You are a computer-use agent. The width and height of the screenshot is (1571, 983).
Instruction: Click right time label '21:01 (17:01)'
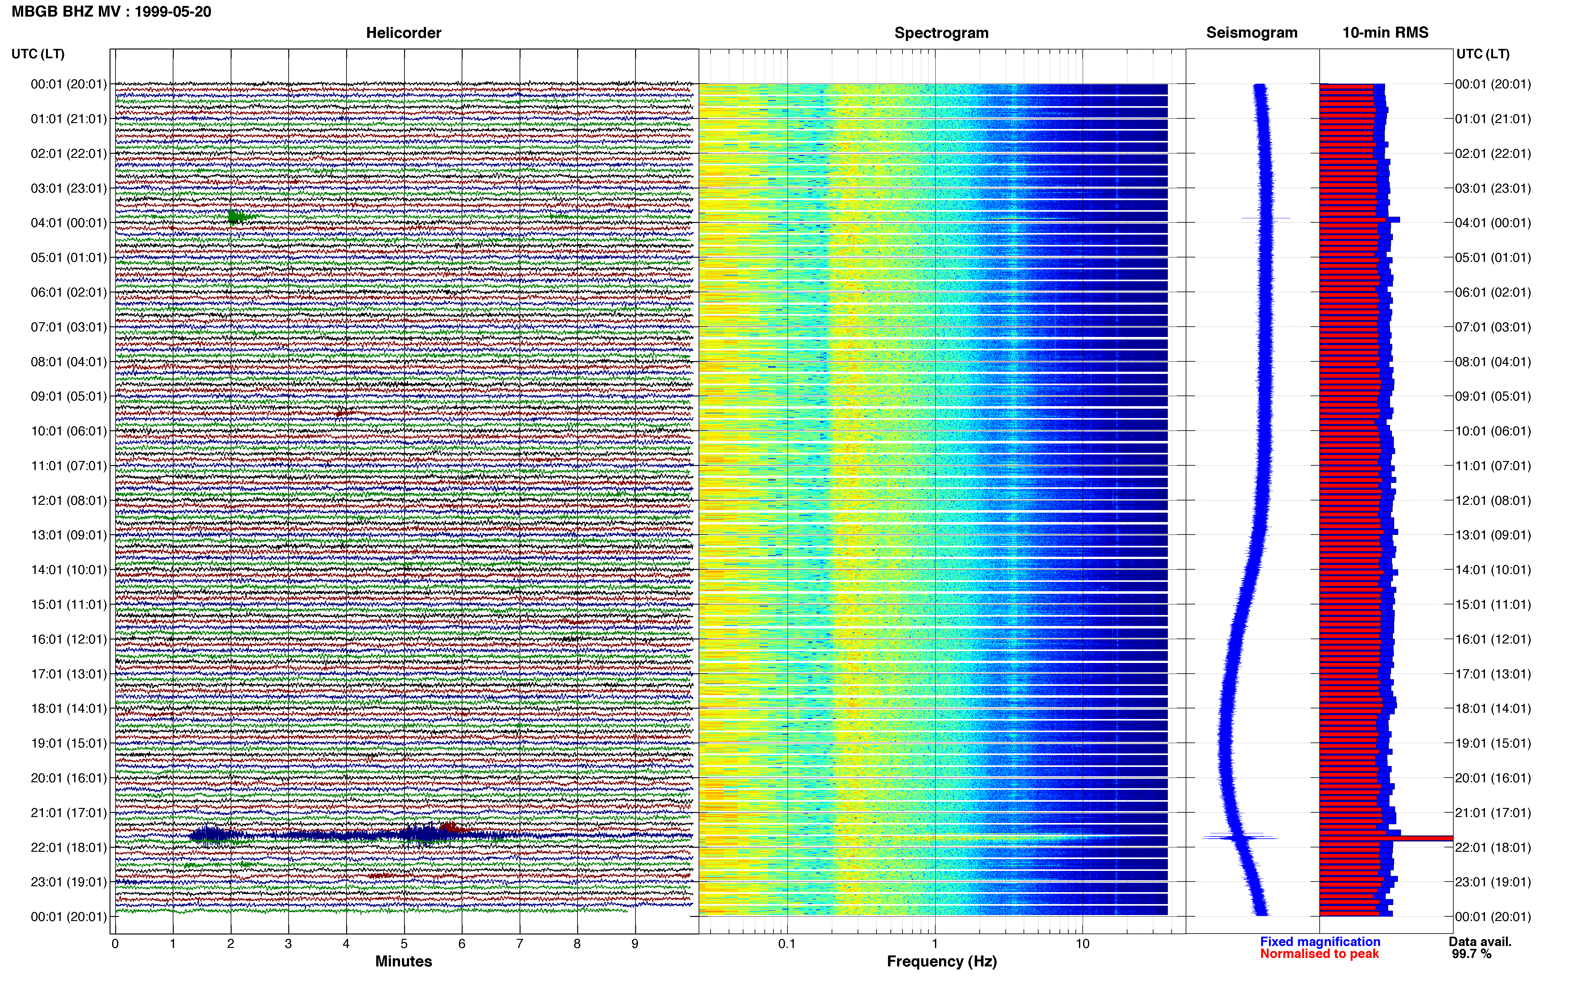point(1493,813)
